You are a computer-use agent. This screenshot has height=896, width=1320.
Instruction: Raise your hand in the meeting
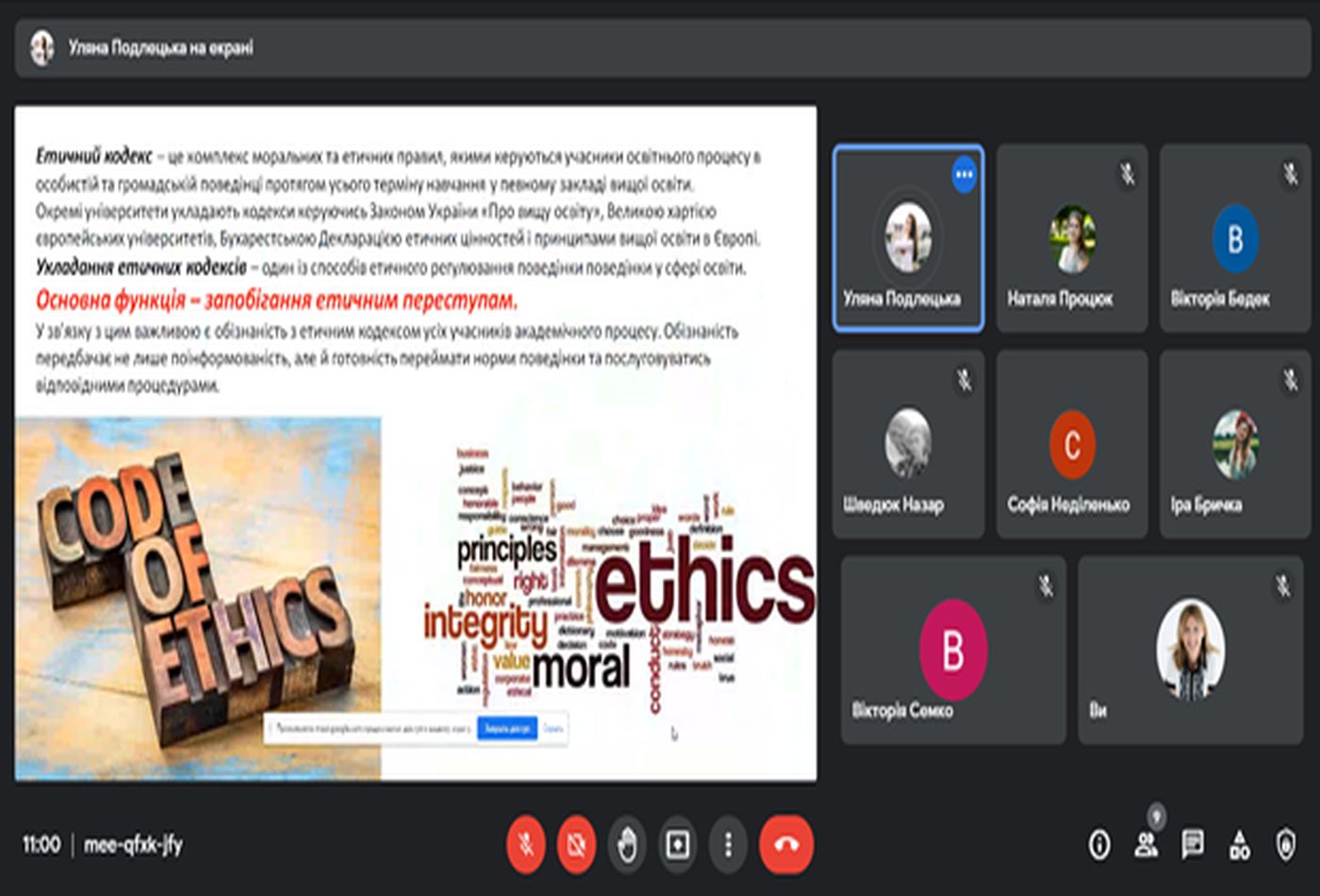point(627,844)
